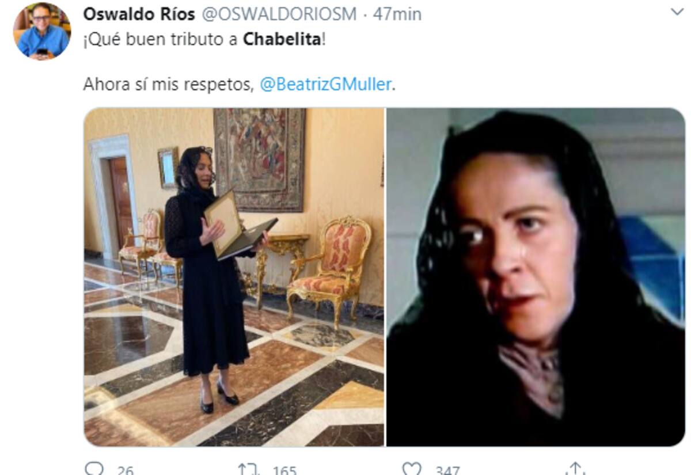The height and width of the screenshot is (475, 691).
Task: Click the wall tapestry in left photo
Action: 260,160
